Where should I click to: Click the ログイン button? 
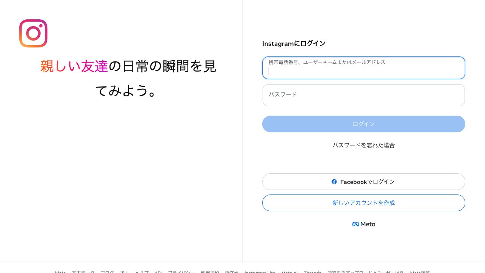pos(363,124)
